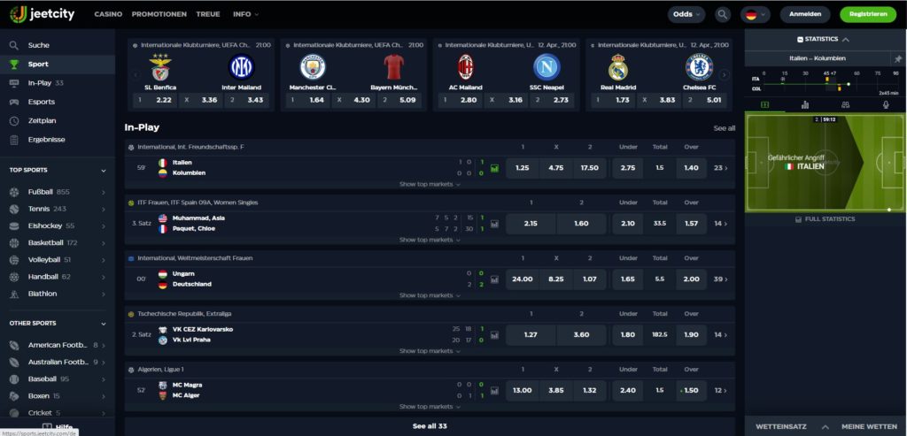Open American Football icon in sidebar

pyautogui.click(x=14, y=345)
